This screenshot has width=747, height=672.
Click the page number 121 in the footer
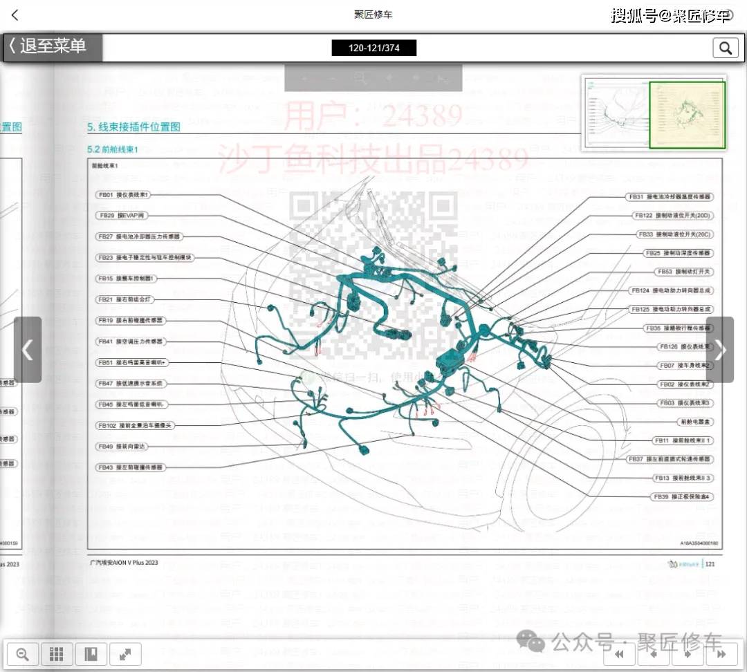(710, 564)
